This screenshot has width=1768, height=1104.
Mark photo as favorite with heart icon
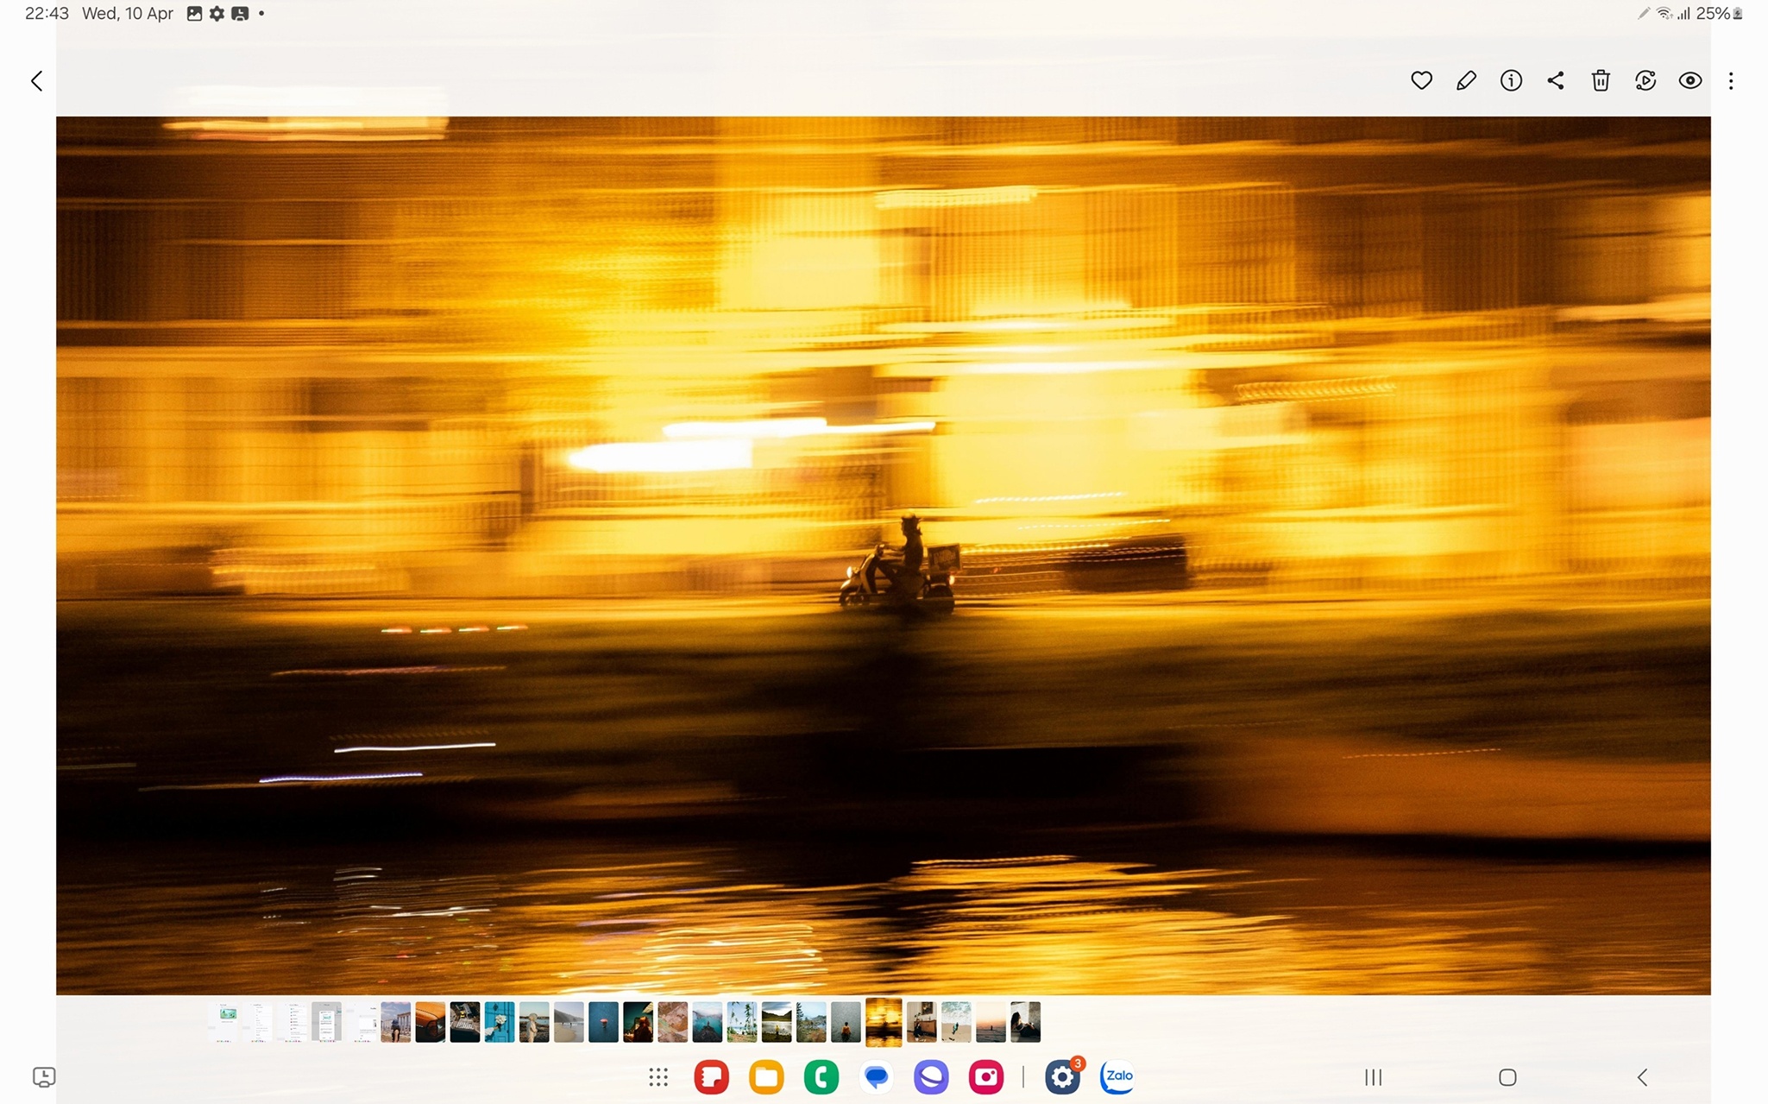[x=1421, y=80]
